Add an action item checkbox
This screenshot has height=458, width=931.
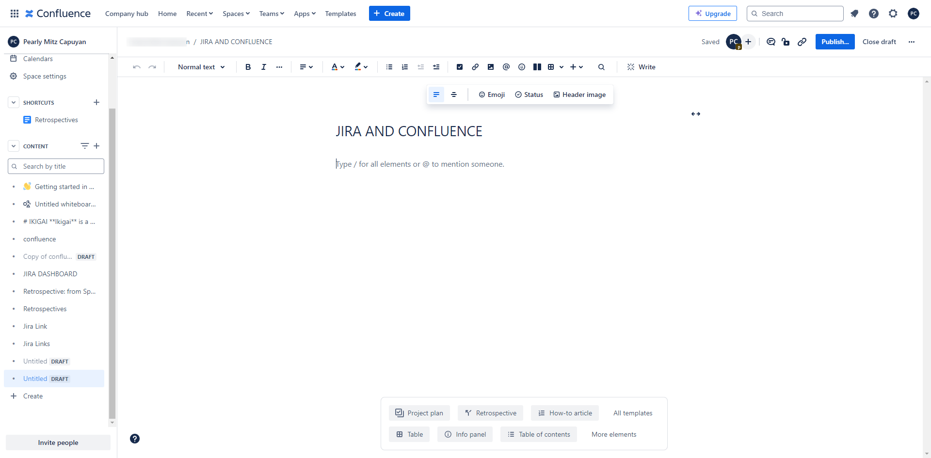point(460,67)
